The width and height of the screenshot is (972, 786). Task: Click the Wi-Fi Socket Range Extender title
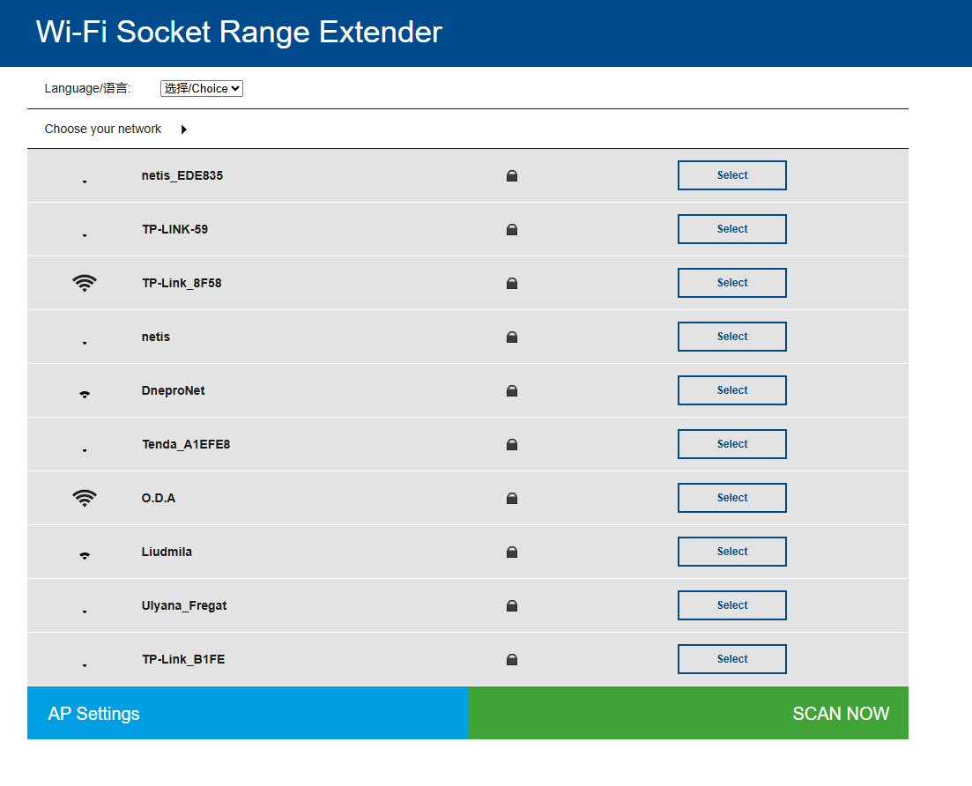point(239,32)
